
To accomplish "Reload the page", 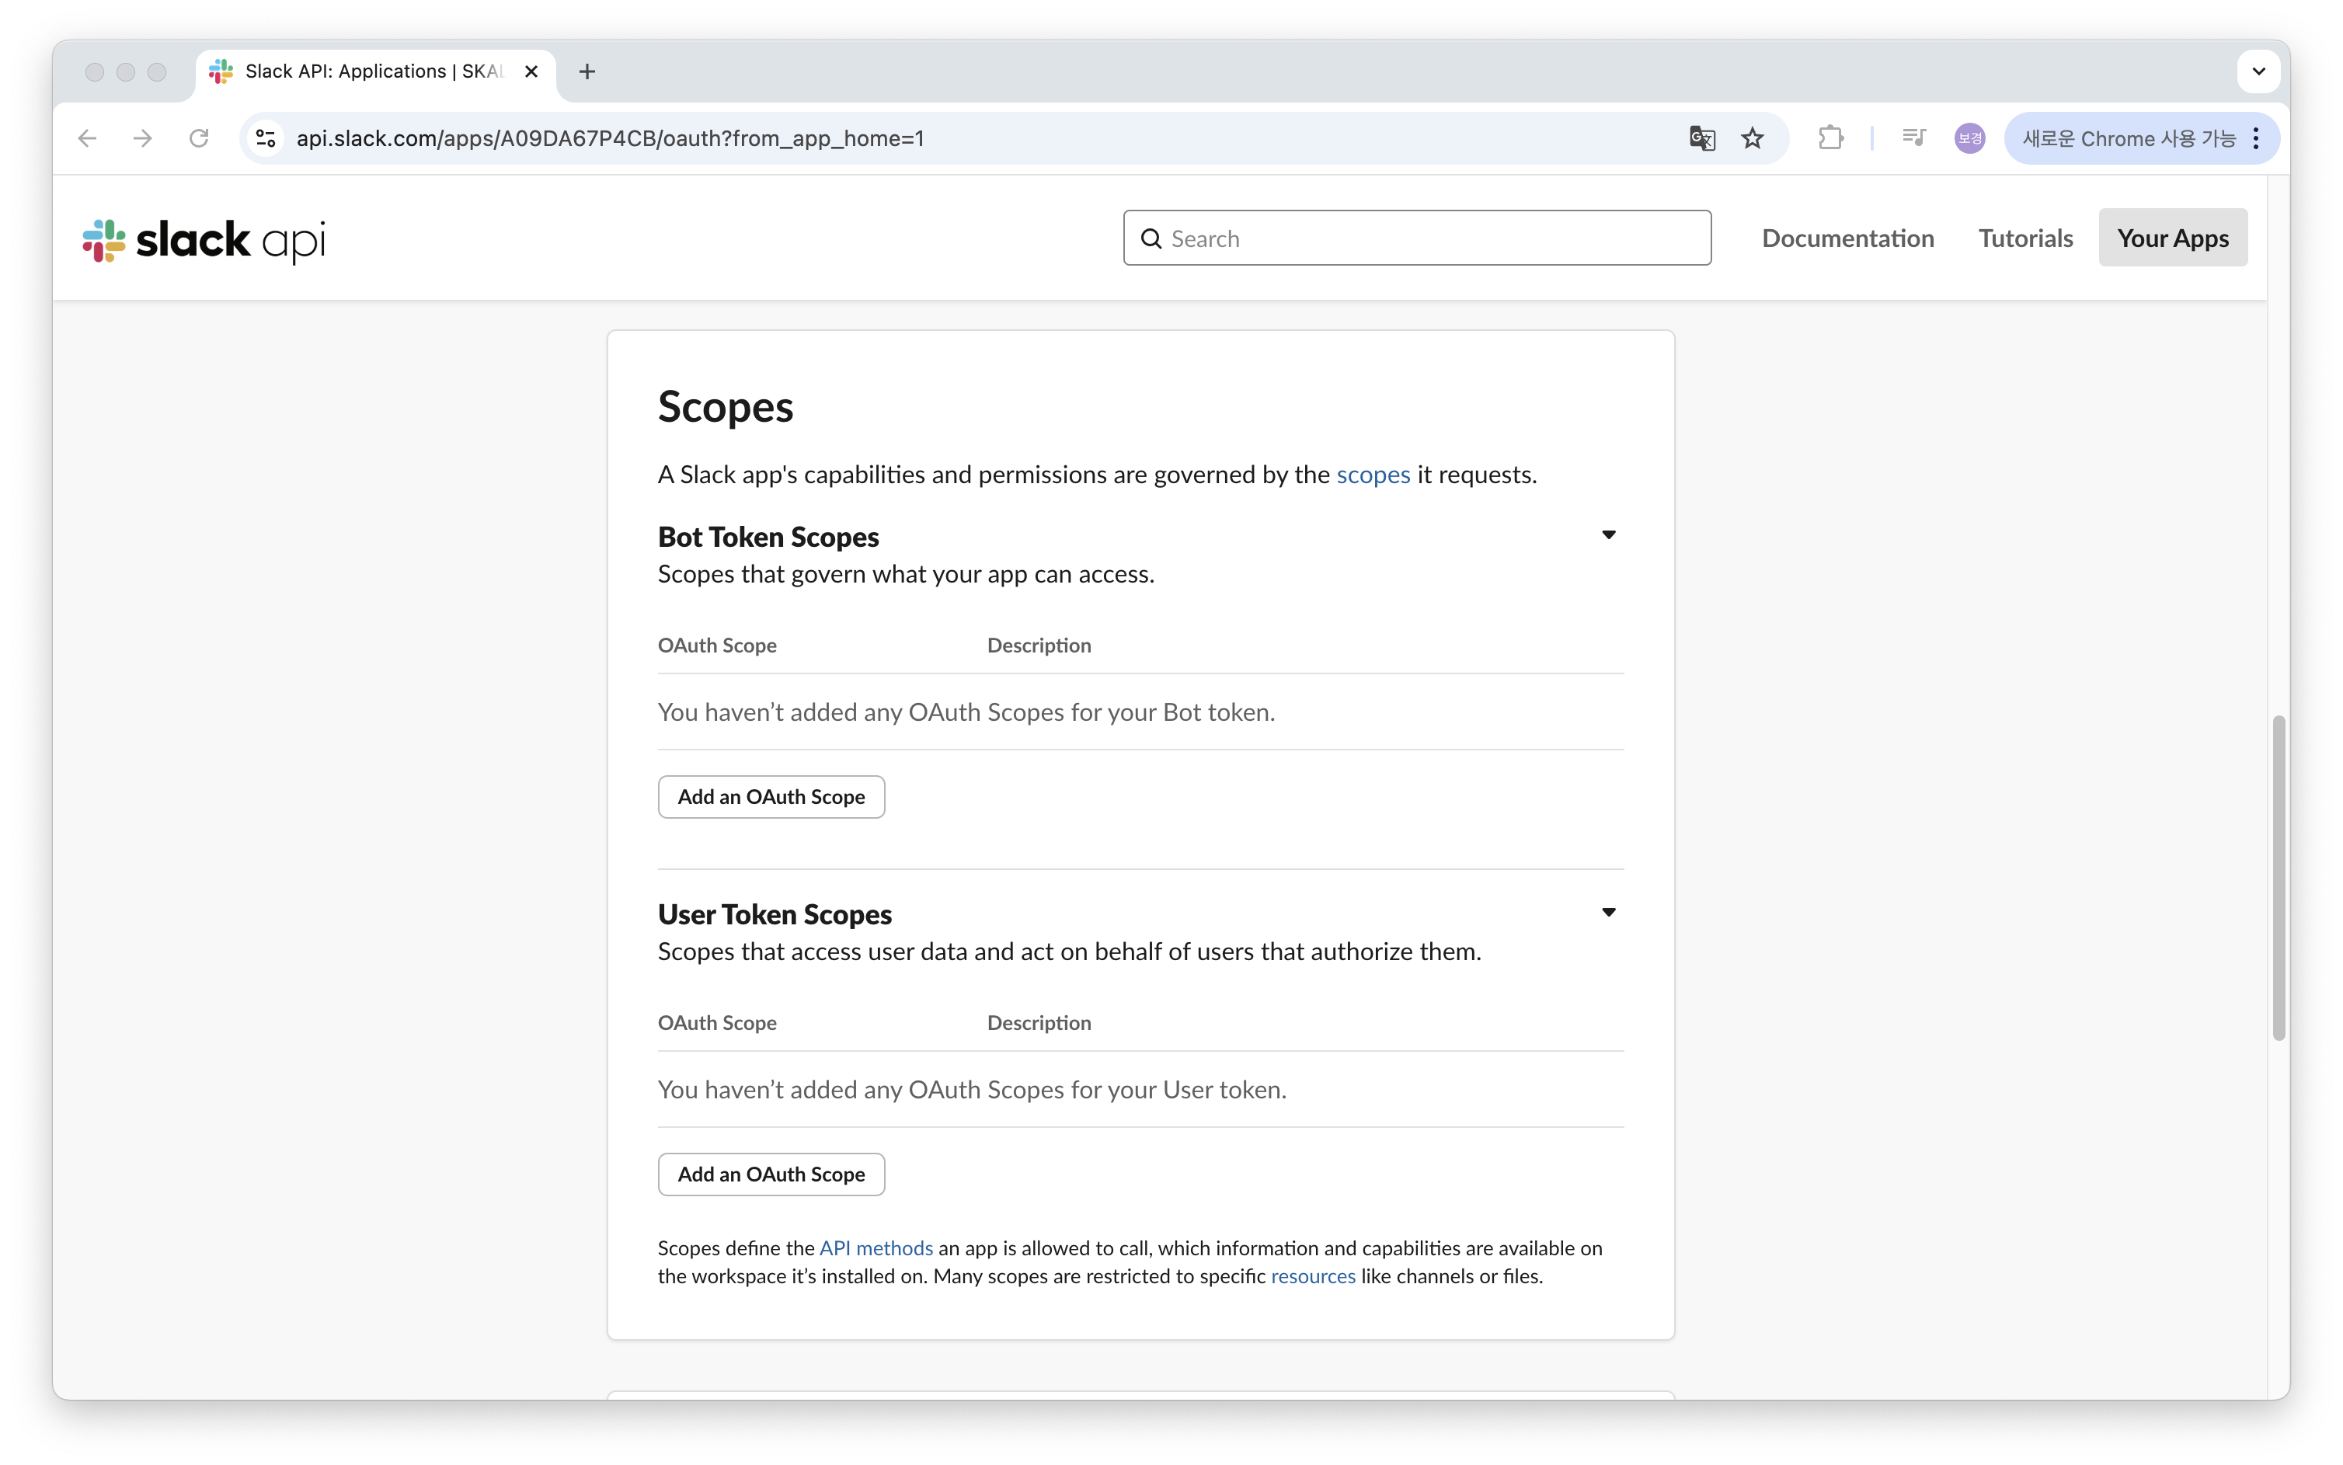I will (x=199, y=138).
